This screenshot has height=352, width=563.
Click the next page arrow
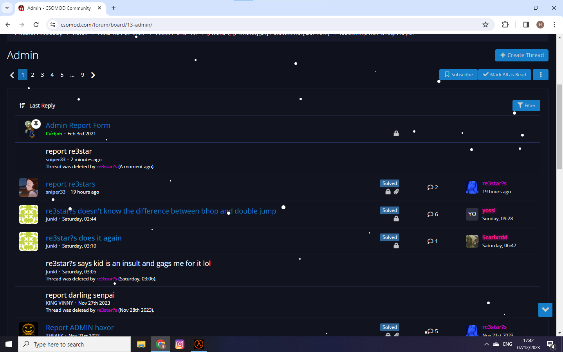(x=93, y=75)
